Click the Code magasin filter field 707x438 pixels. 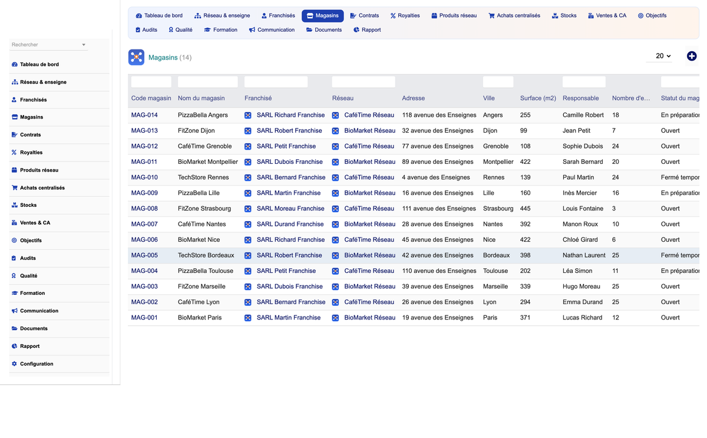pos(151,82)
